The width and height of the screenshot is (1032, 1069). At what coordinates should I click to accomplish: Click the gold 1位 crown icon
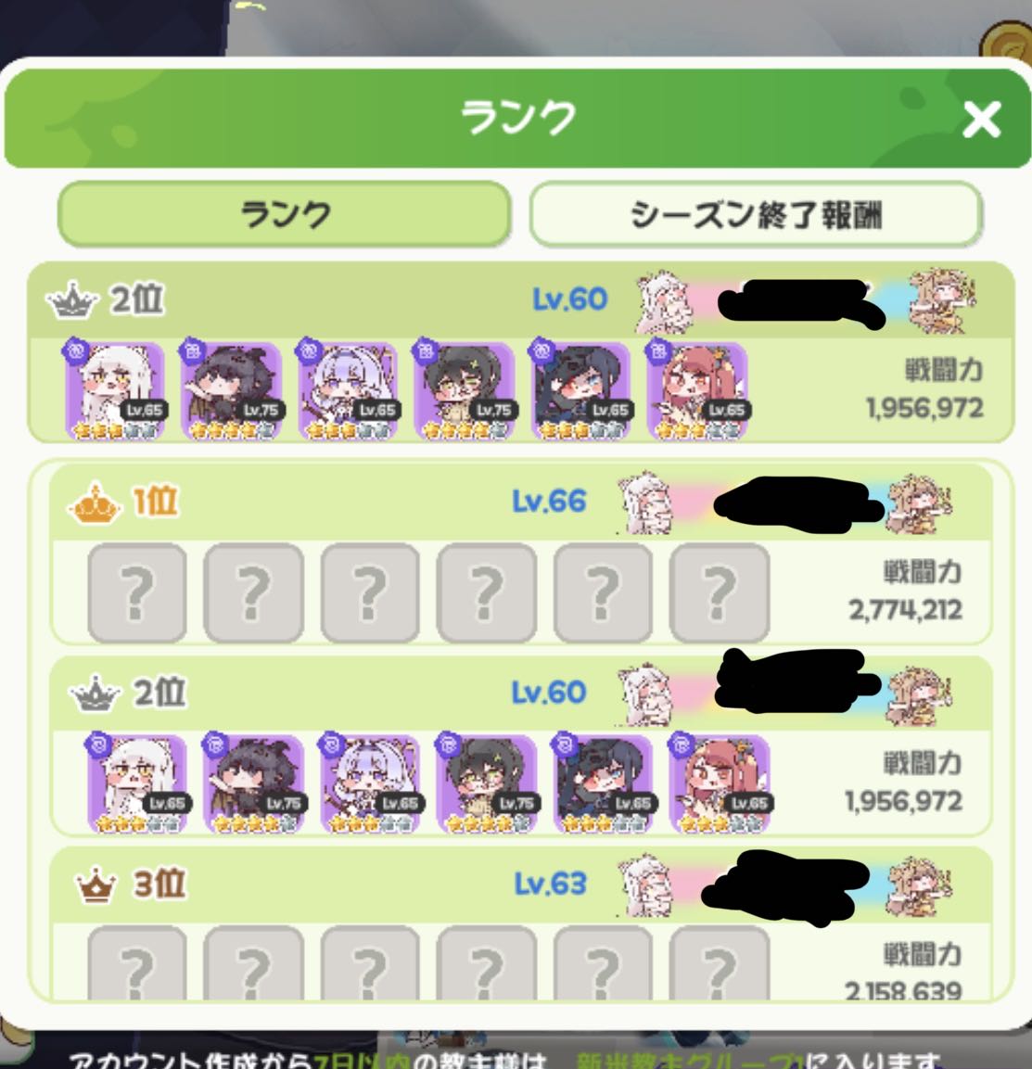(x=95, y=503)
